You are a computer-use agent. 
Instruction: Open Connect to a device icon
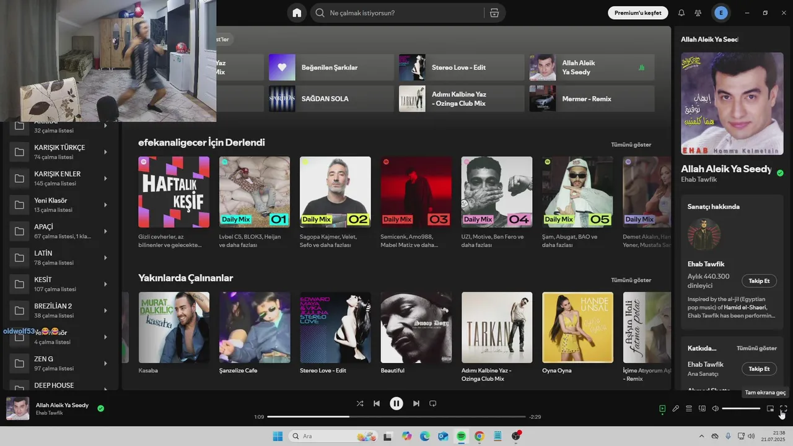point(702,409)
